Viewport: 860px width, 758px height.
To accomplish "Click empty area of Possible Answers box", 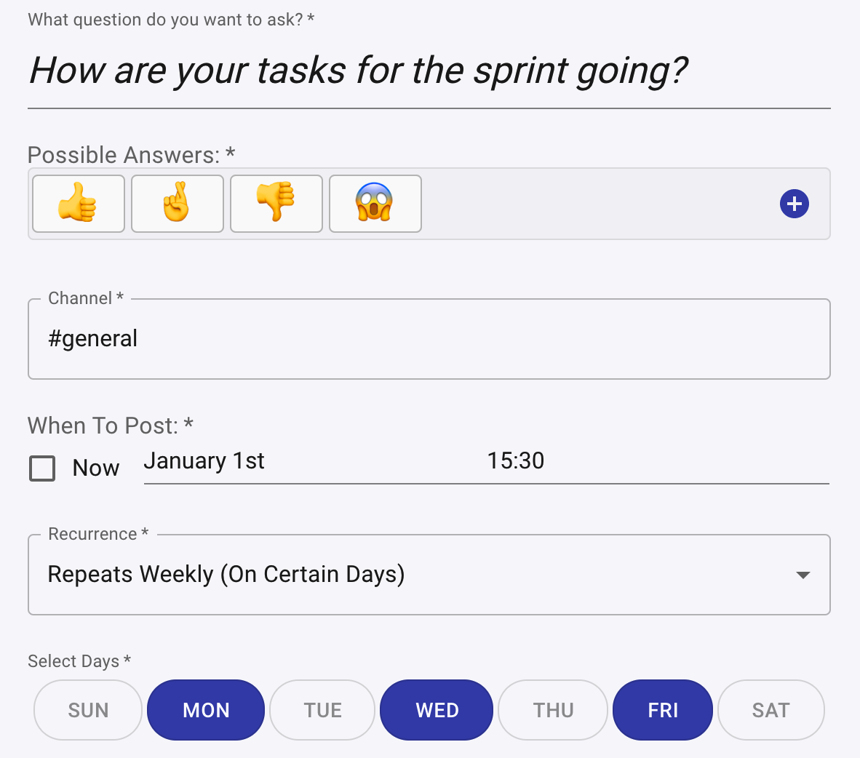I will tap(598, 204).
